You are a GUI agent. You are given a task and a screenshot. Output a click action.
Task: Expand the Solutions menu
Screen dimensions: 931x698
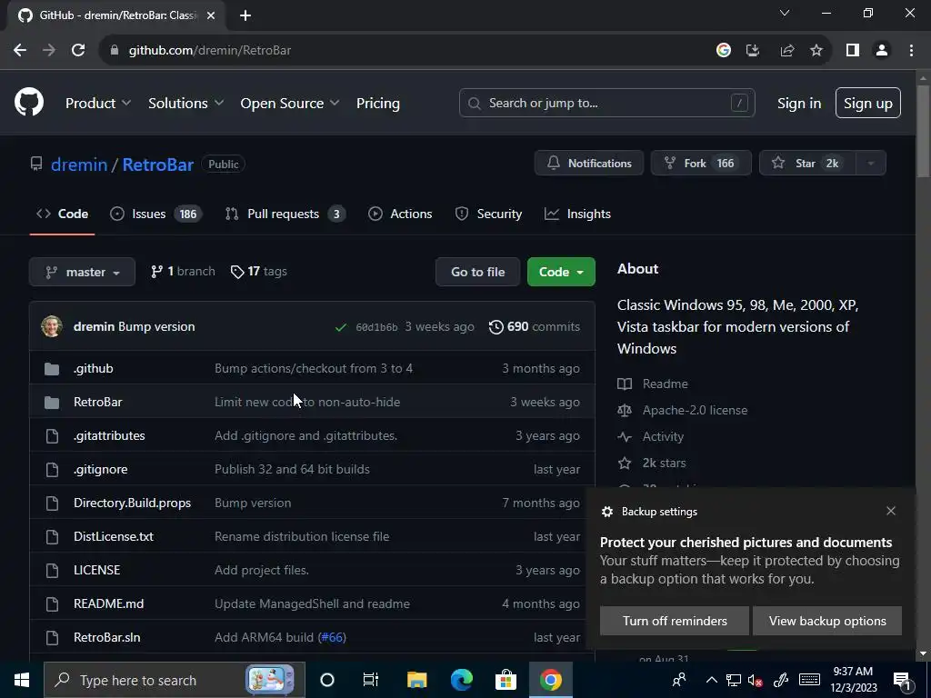[185, 104]
